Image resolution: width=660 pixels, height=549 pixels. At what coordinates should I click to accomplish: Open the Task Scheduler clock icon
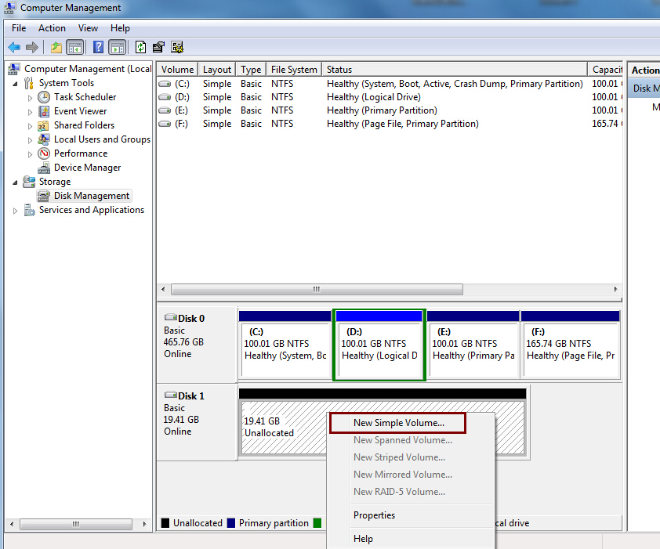[x=44, y=97]
